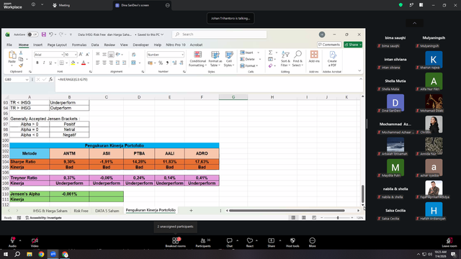The width and height of the screenshot is (461, 259).
Task: Click the Increase Decimal icon
Action: click(174, 63)
